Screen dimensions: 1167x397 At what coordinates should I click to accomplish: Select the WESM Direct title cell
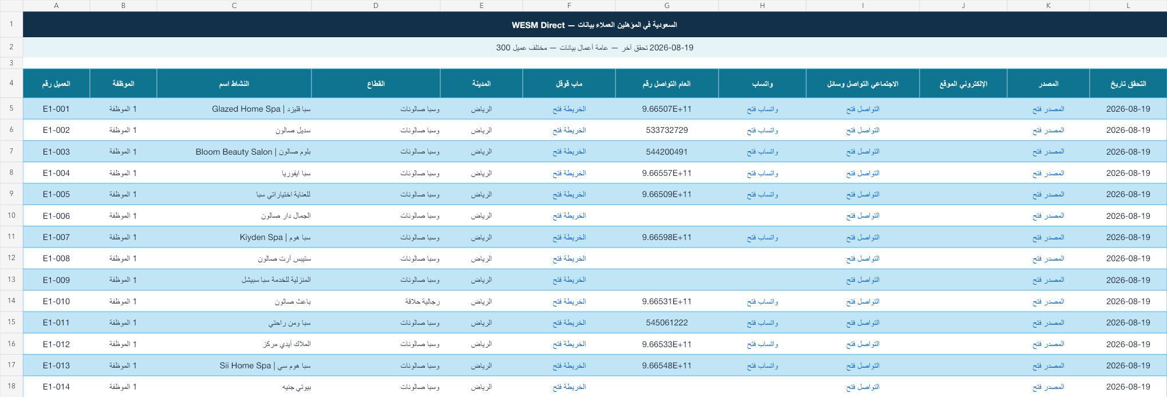pyautogui.click(x=595, y=25)
